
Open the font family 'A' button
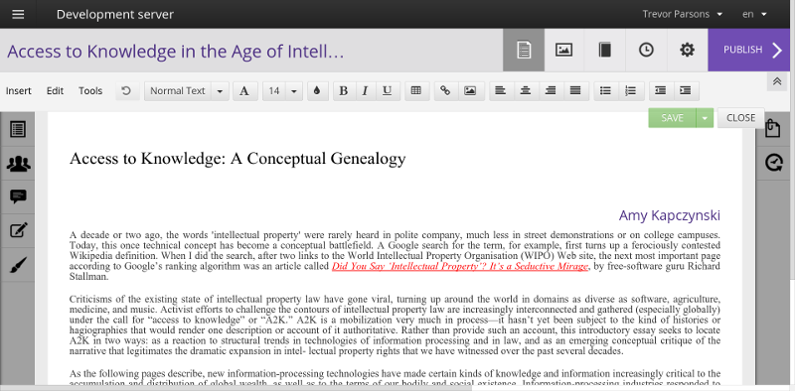244,91
